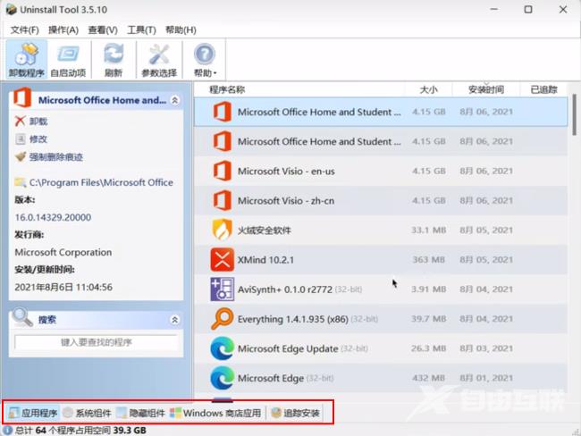581x436 pixels.
Task: Open the Startup Items (自启动项) toolbar icon
Action: [x=68, y=59]
